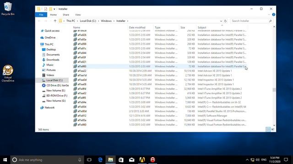Select Local Disk (C:) in navigation pane

(x=52, y=80)
